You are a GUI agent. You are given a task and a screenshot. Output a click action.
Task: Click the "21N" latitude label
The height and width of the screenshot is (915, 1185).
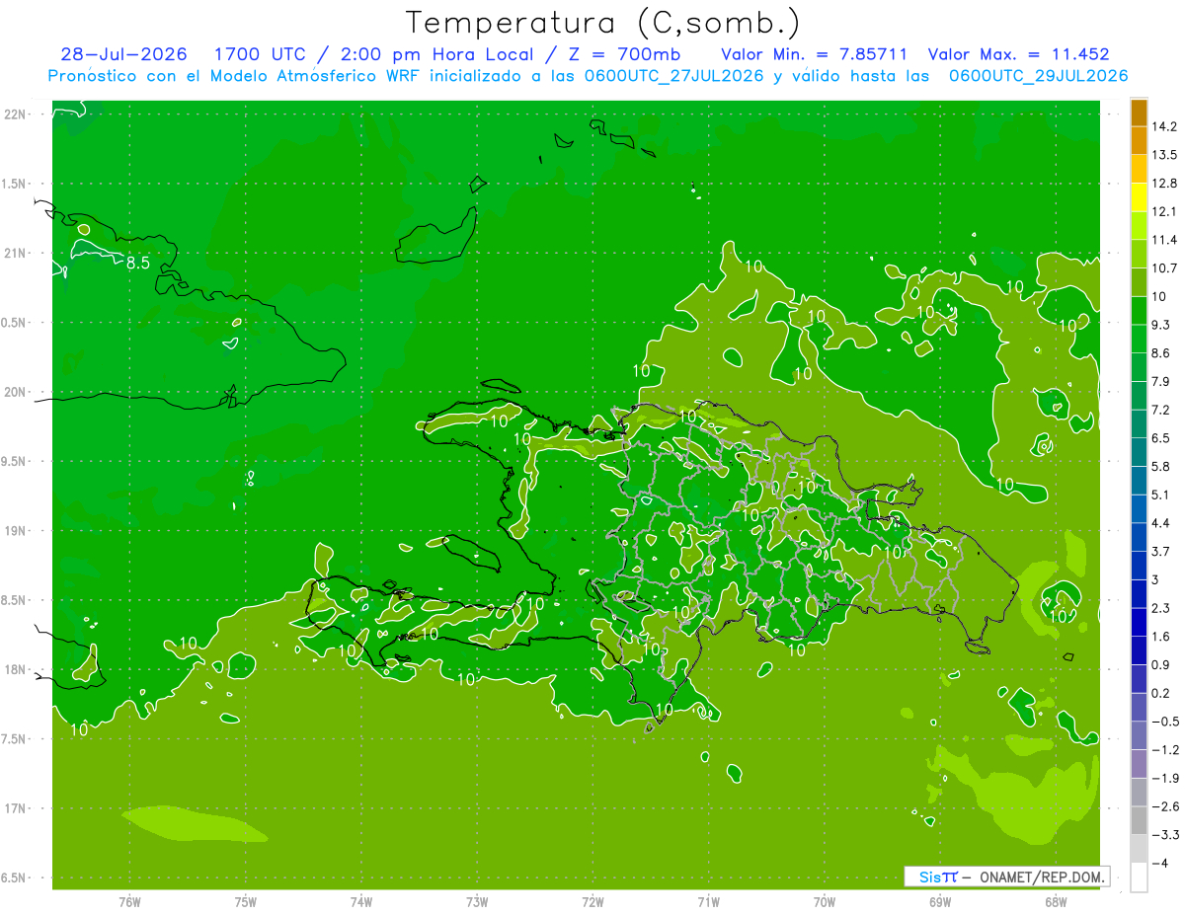16,253
